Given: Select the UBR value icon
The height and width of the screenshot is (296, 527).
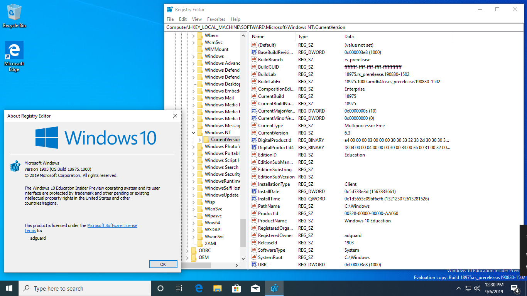Looking at the screenshot, I should (x=254, y=264).
